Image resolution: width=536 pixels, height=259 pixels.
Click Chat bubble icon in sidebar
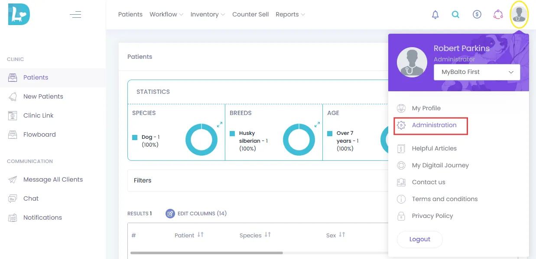[x=13, y=198]
